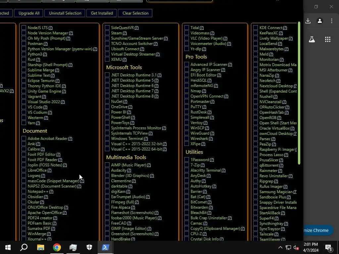This screenshot has height=254, width=339.
Task: Click the (?) help link next to Obsidian
Action: click(46, 197)
